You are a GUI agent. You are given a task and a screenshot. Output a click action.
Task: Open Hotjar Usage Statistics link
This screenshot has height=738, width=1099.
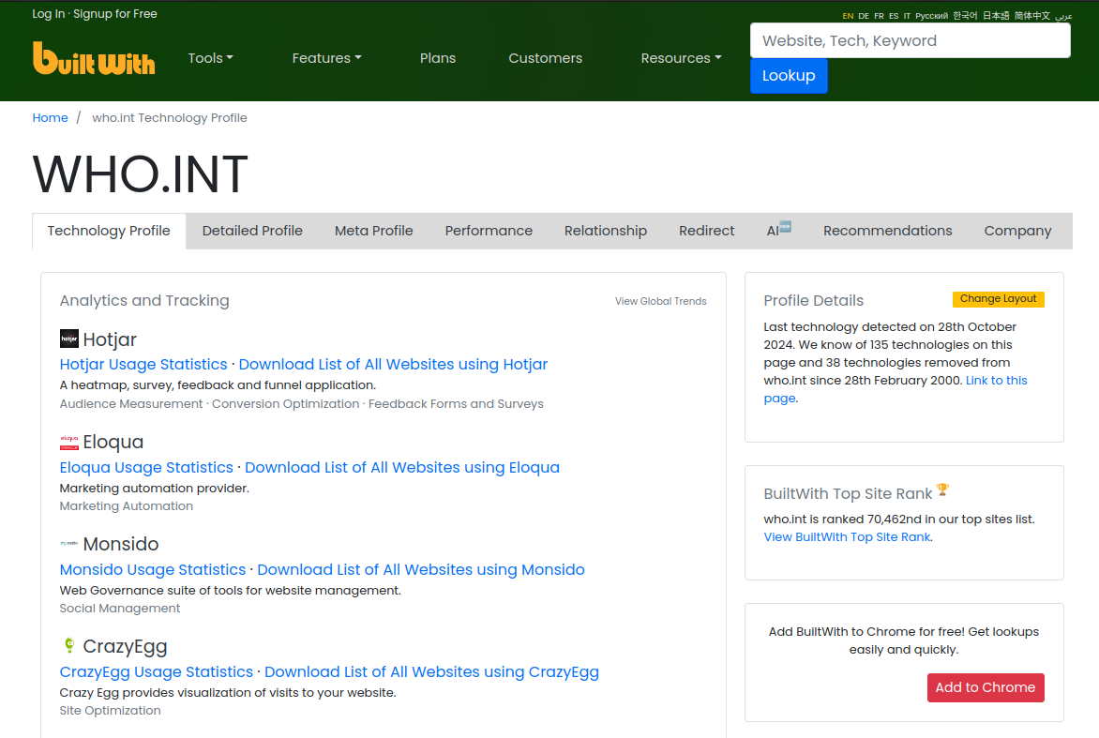(x=143, y=365)
